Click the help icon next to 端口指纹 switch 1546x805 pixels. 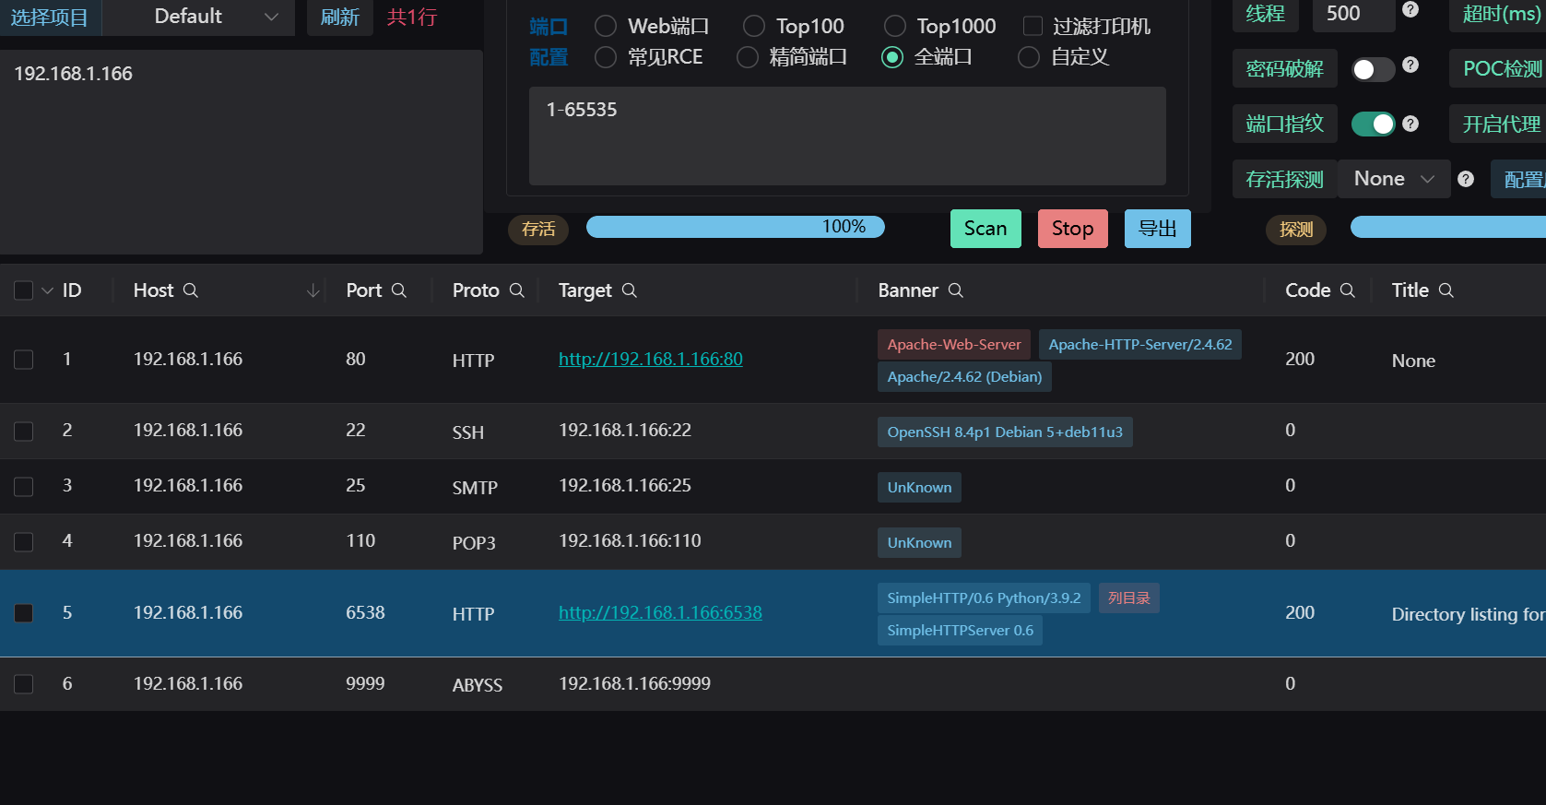click(x=1410, y=124)
